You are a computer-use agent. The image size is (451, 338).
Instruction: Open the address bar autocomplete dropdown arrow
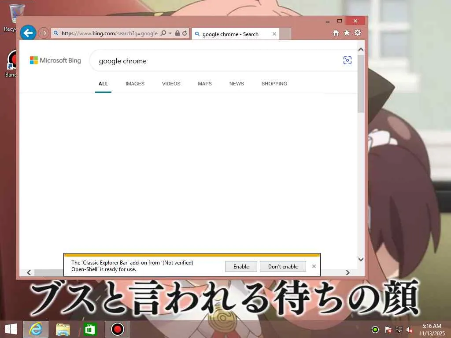click(x=170, y=33)
